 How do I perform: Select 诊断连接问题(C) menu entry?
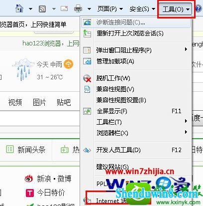click(136, 22)
